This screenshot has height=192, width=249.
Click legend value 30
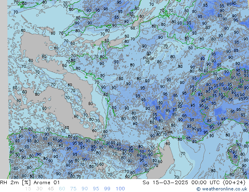(39, 189)
